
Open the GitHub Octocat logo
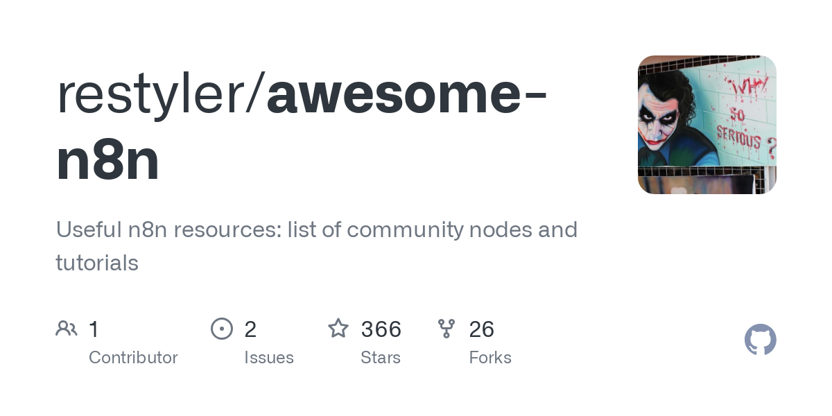pos(760,340)
